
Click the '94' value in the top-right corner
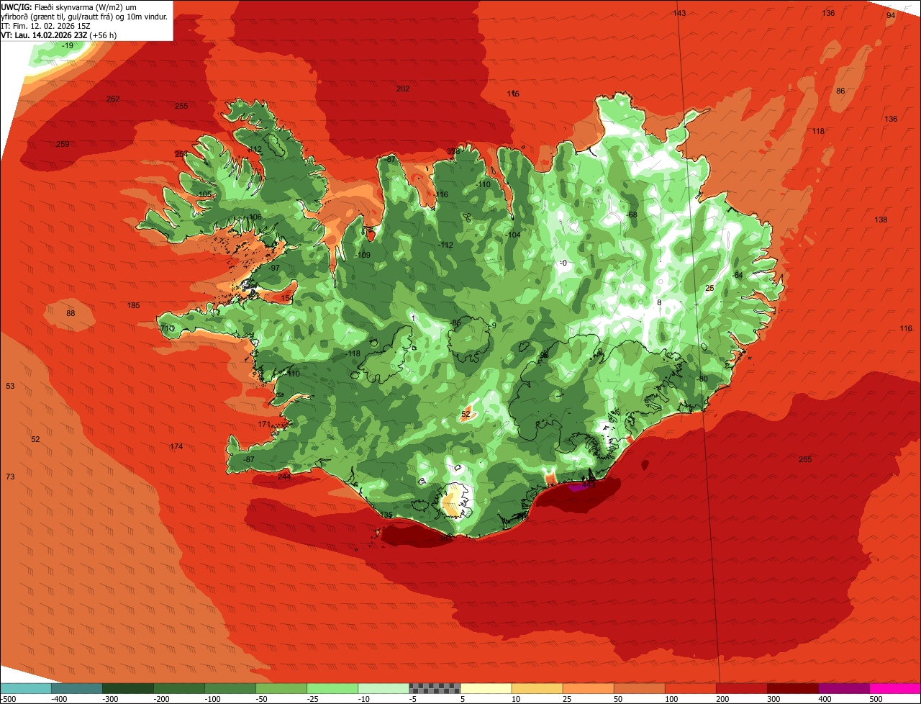coord(891,15)
